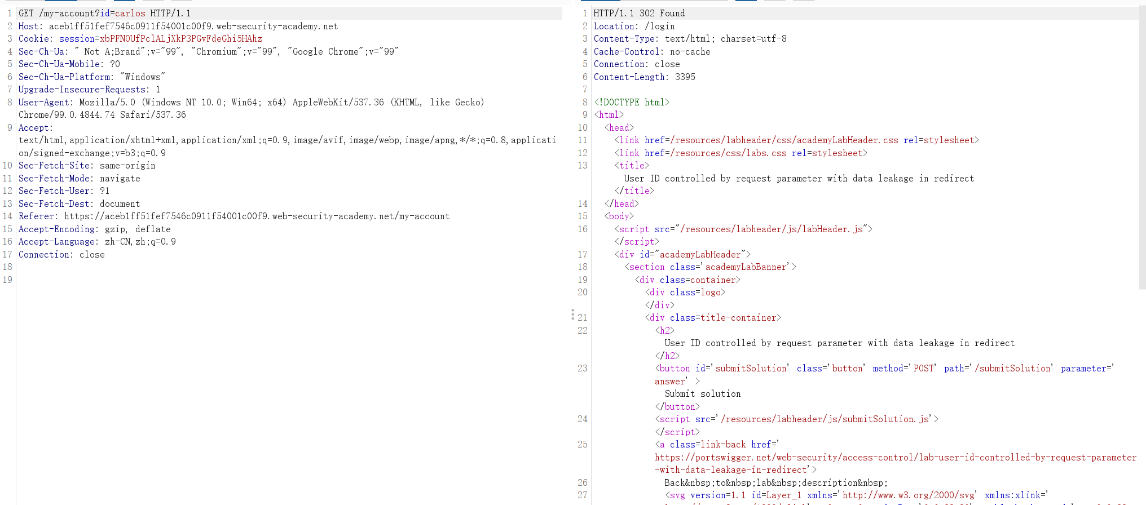
Task: Select the 'carlos' id parameter value
Action: pyautogui.click(x=130, y=13)
